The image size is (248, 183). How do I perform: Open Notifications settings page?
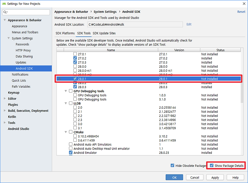point(20,75)
